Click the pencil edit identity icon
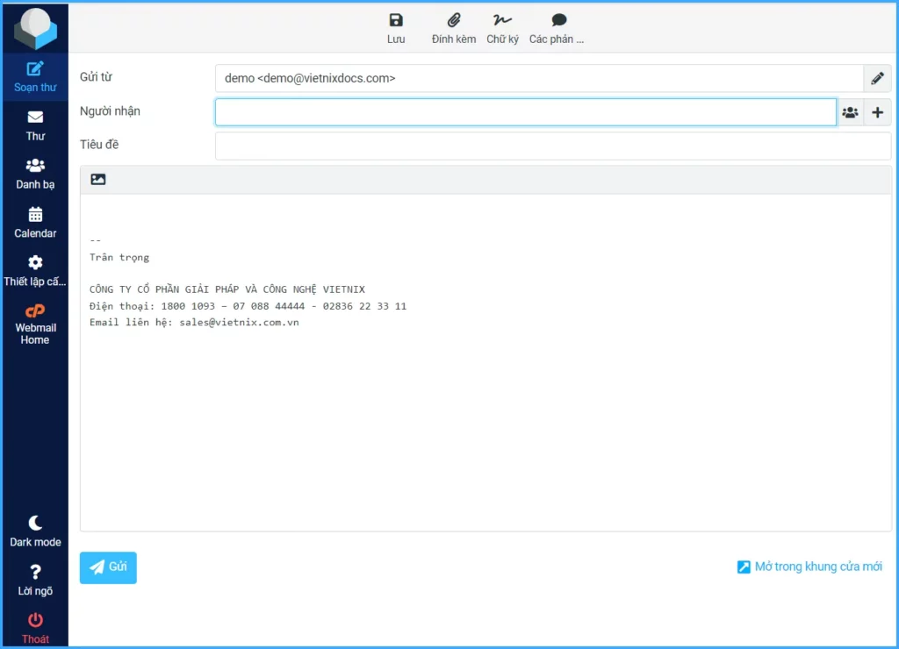The image size is (899, 649). (x=877, y=79)
